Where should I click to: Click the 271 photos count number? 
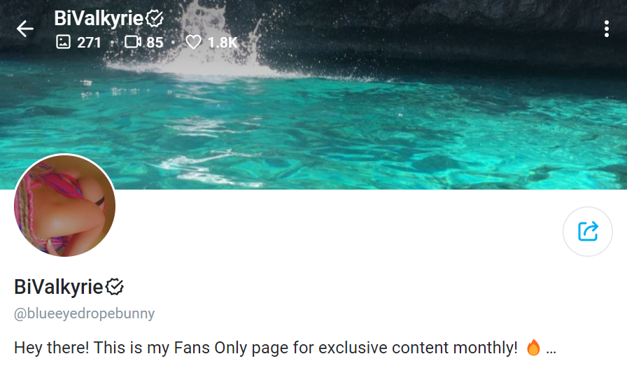89,43
